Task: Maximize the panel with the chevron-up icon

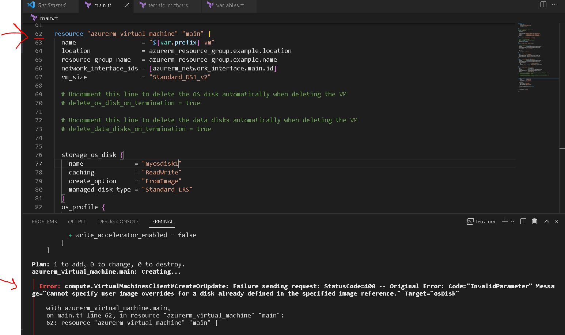Action: (x=547, y=222)
